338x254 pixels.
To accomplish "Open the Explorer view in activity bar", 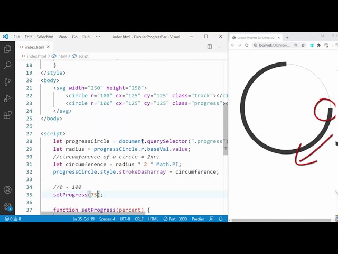I will tap(7, 49).
